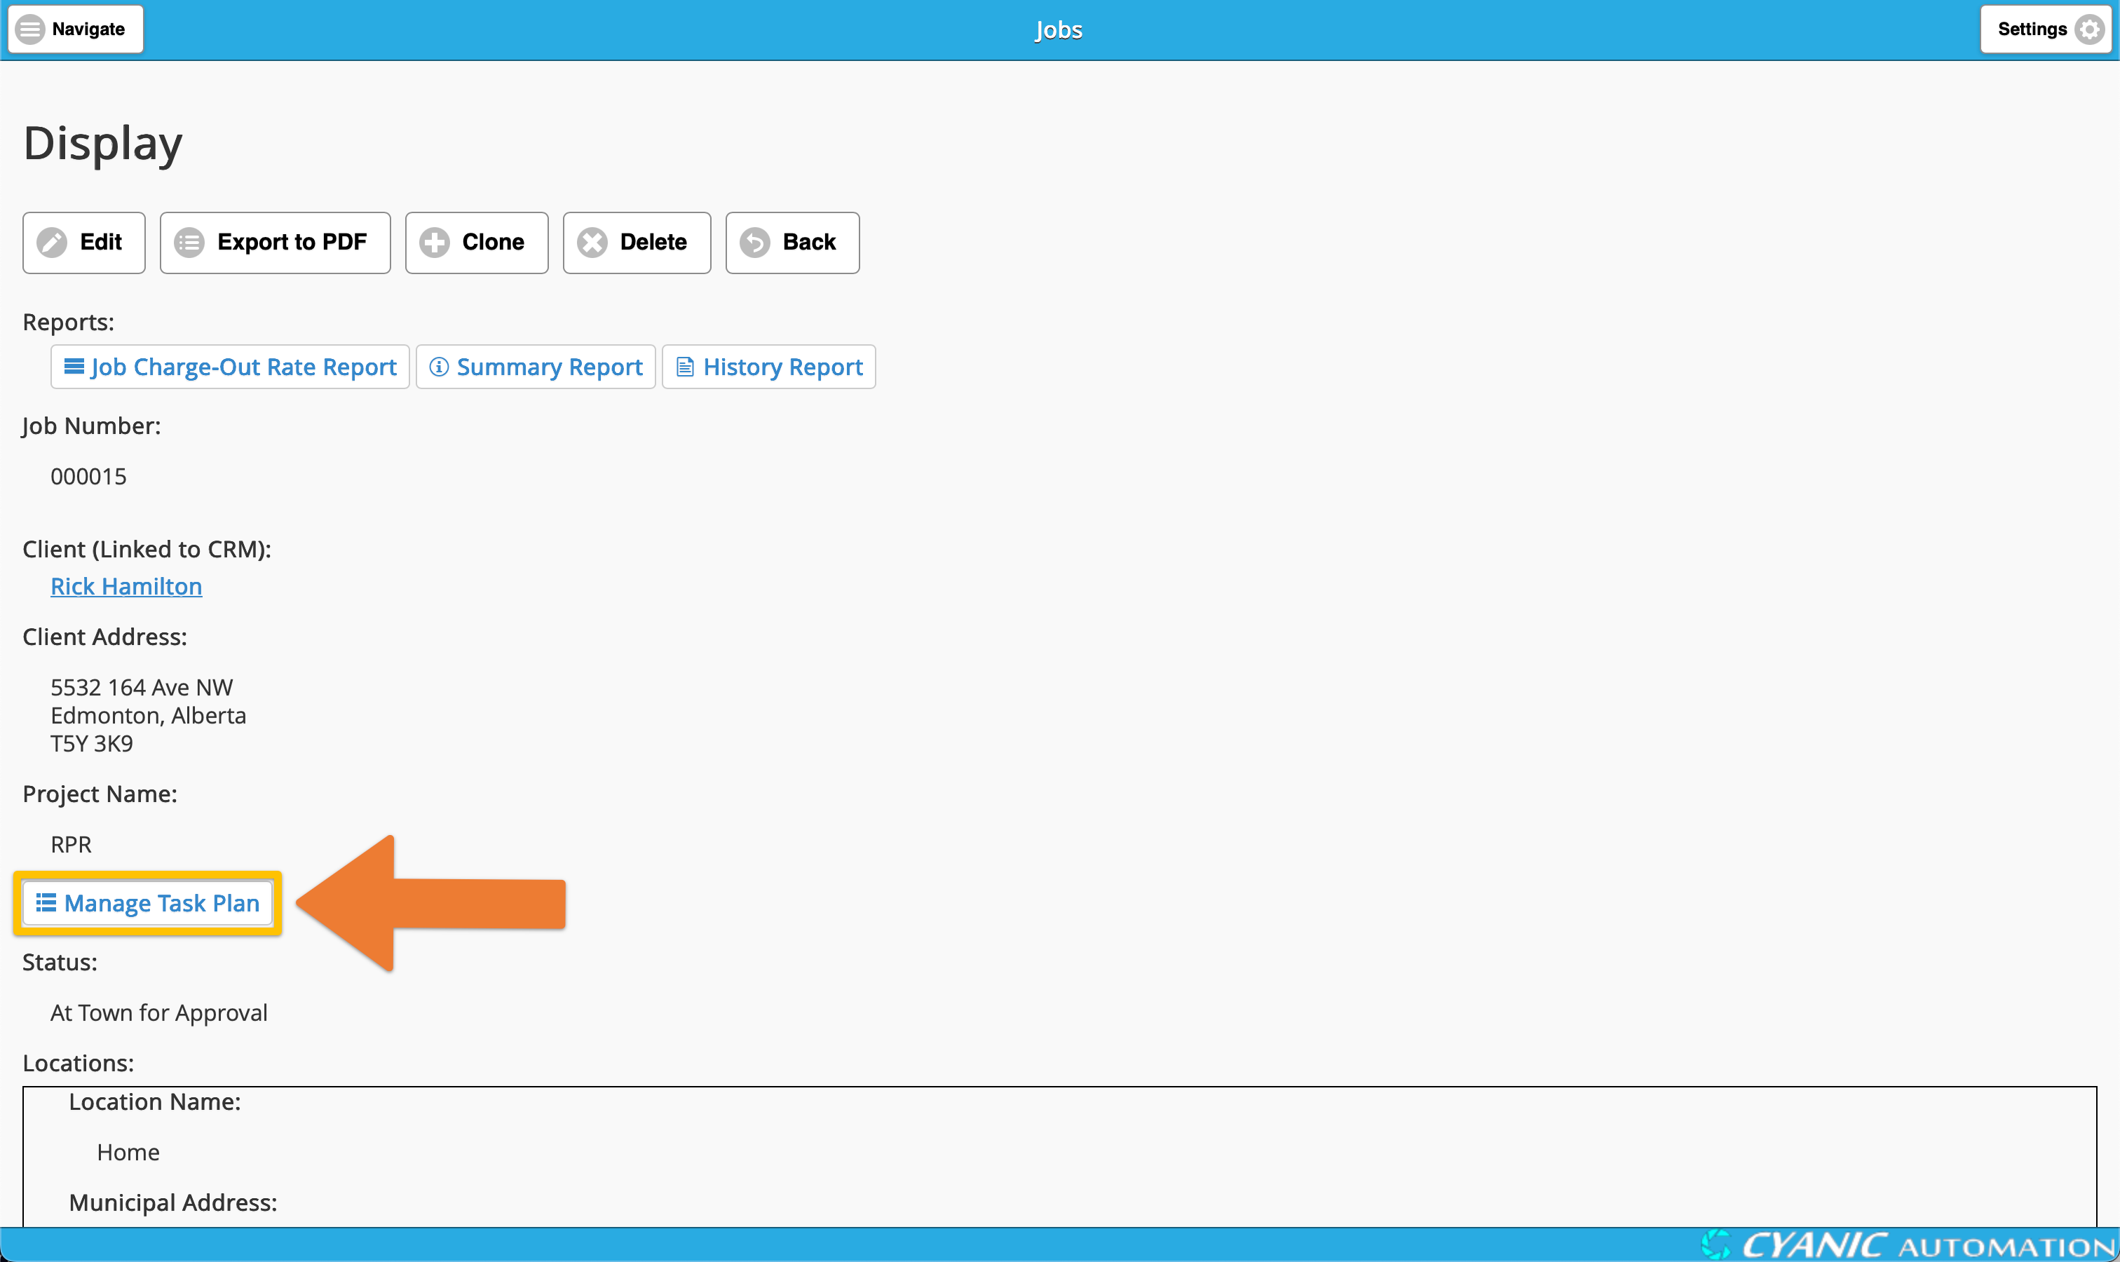This screenshot has width=2120, height=1262.
Task: Click the Municipal Address label
Action: coord(172,1202)
